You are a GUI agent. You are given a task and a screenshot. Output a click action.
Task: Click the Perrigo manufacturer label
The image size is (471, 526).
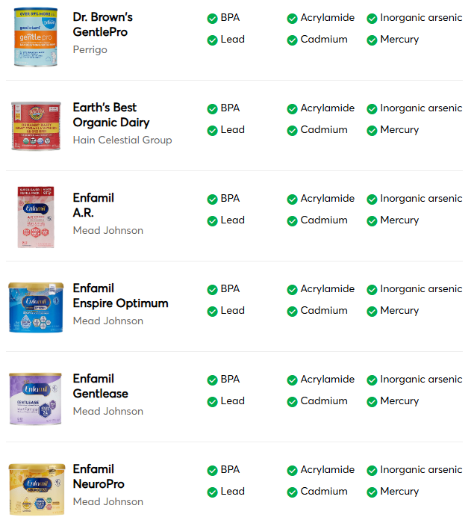pyautogui.click(x=90, y=49)
